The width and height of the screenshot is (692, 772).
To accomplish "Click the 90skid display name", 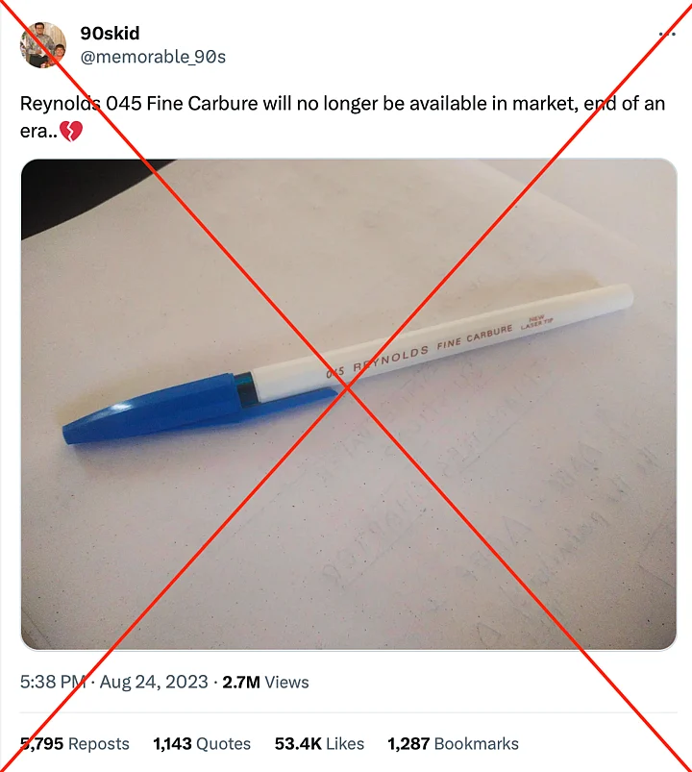I will tap(110, 33).
